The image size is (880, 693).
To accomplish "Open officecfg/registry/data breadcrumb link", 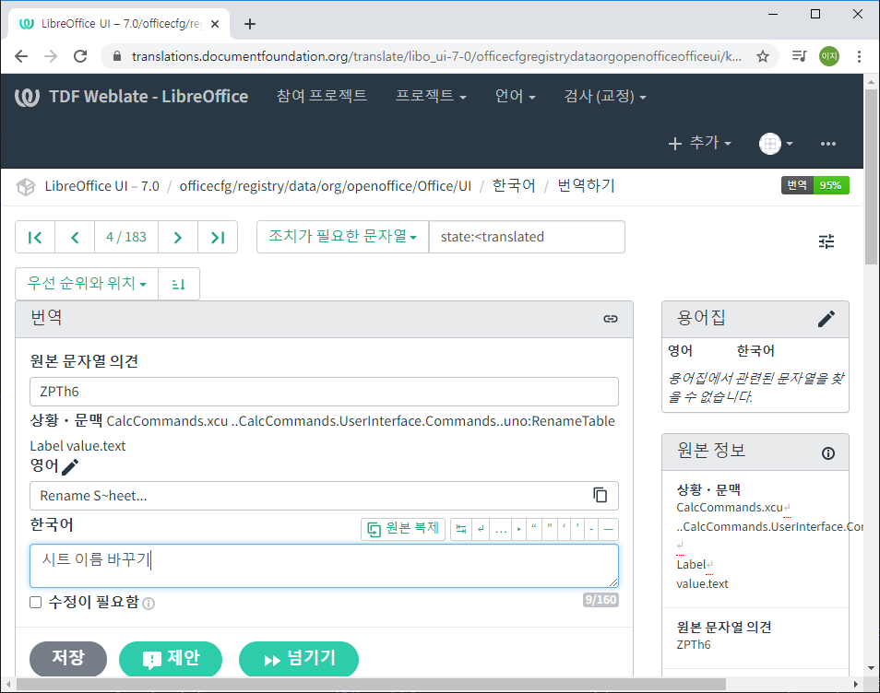I will [325, 186].
